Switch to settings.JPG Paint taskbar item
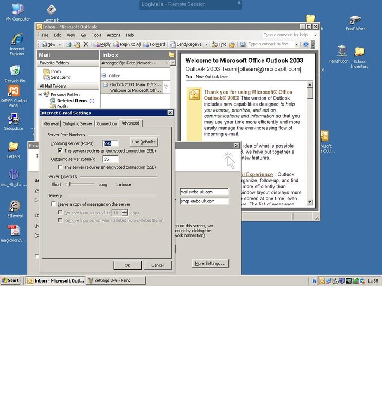The height and width of the screenshot is (406, 382). pyautogui.click(x=116, y=280)
